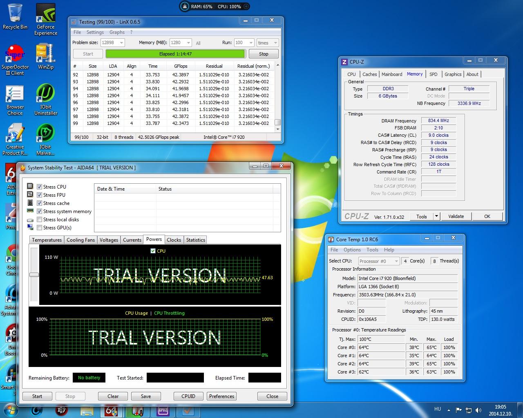This screenshot has width=523, height=418.
Task: Expand the Problem size dropdown in LinX
Action: 121,43
